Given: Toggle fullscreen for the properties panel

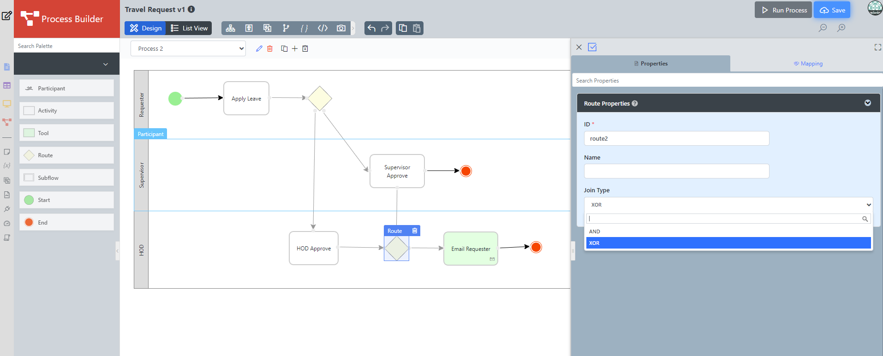Looking at the screenshot, I should click(877, 47).
